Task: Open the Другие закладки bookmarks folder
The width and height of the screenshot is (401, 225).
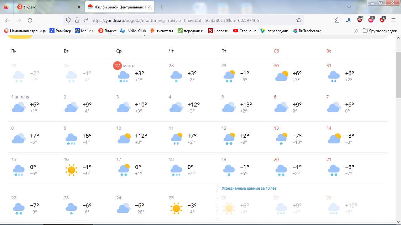Action: pos(380,31)
